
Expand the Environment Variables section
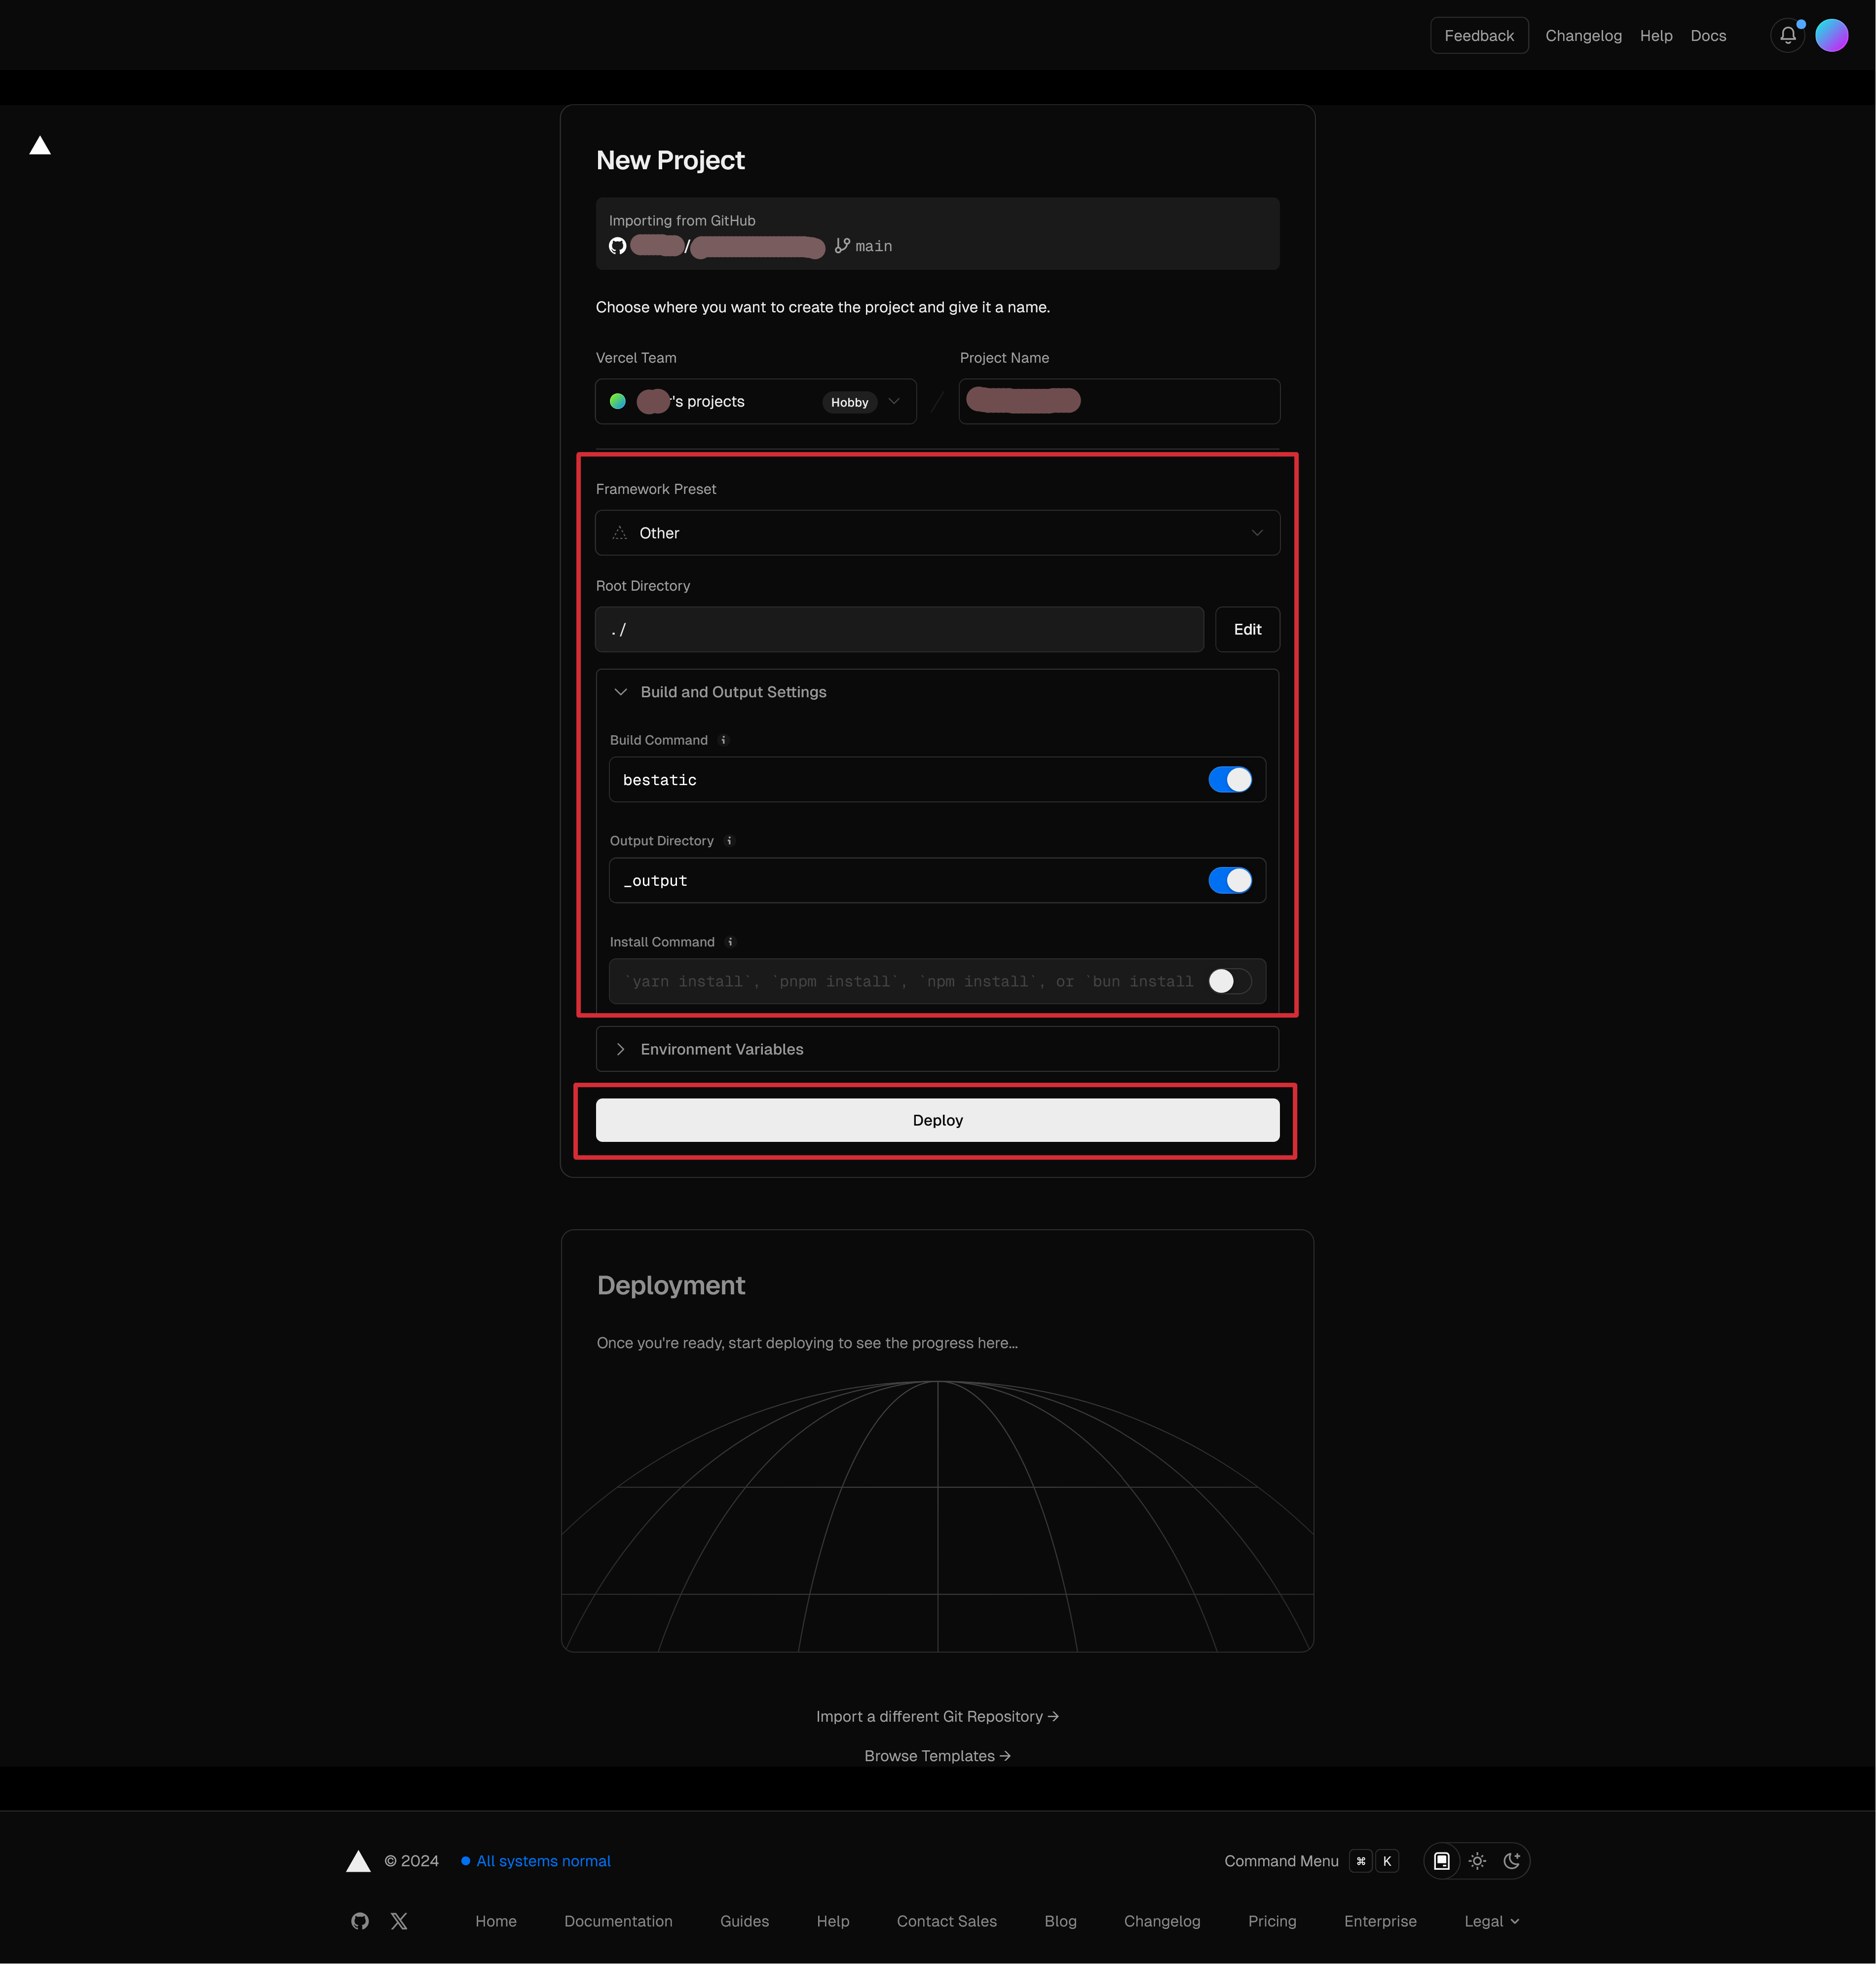(938, 1049)
